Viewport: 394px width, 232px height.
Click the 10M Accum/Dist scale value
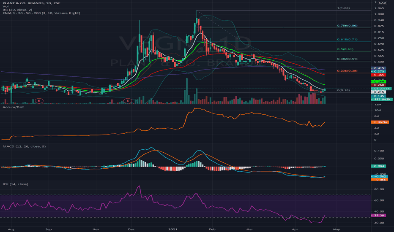click(378, 111)
